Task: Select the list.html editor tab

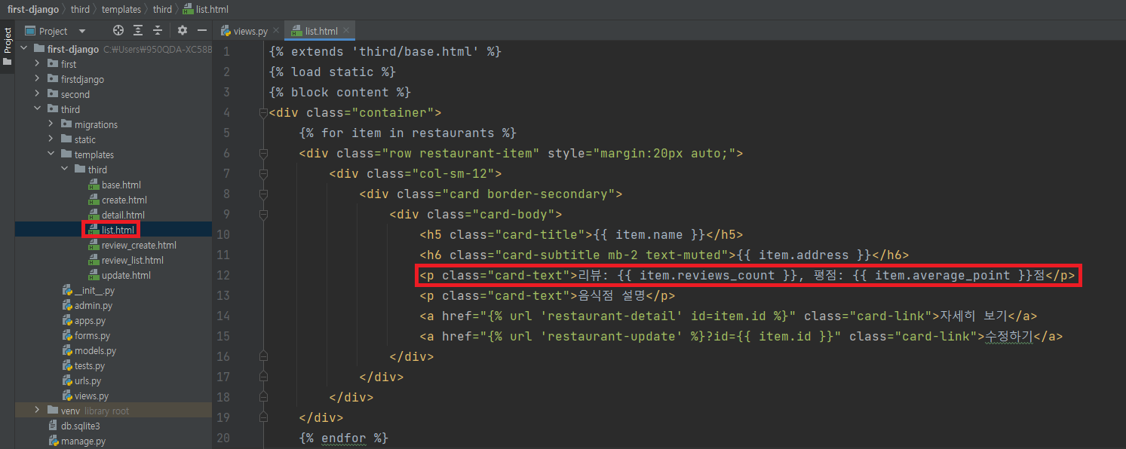Action: [x=321, y=31]
